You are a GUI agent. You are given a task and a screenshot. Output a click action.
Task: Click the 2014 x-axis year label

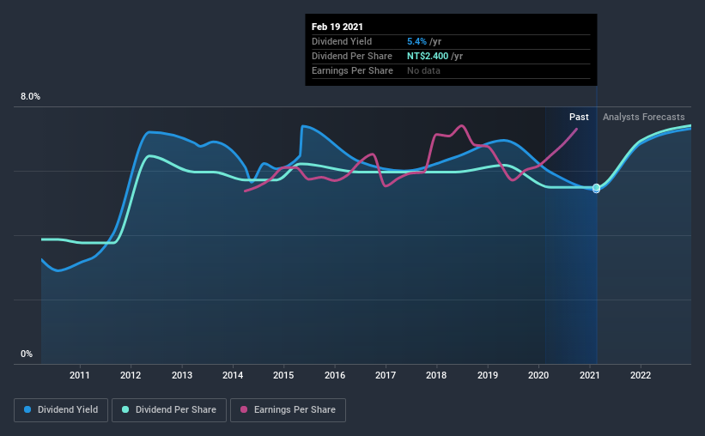233,375
